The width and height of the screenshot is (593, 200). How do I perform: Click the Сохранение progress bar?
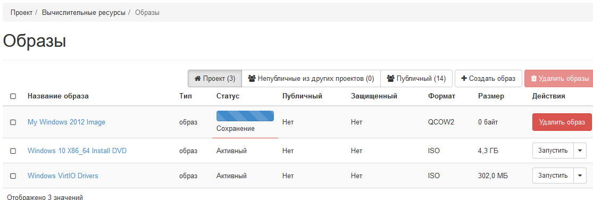245,116
